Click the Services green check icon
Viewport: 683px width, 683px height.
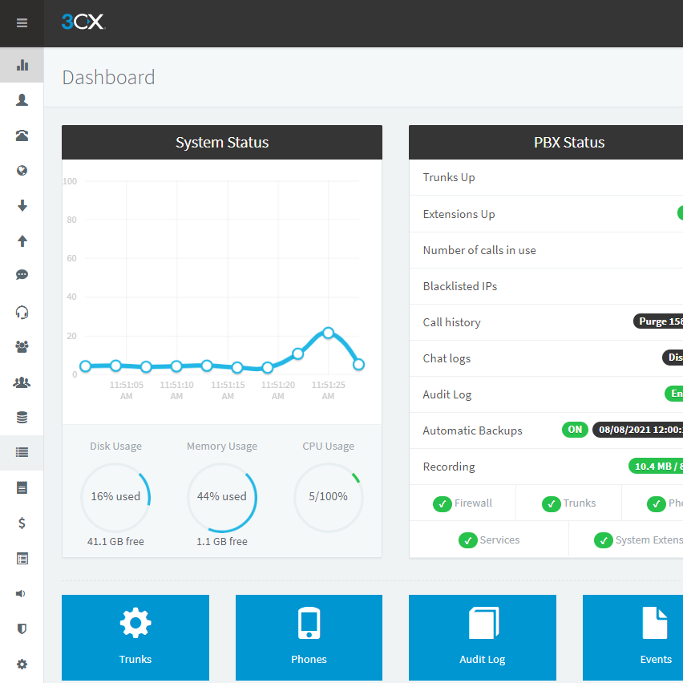pyautogui.click(x=468, y=540)
